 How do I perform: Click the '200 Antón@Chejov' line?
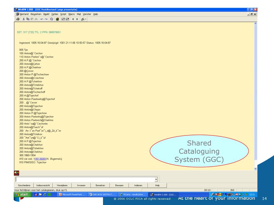(x=30, y=110)
